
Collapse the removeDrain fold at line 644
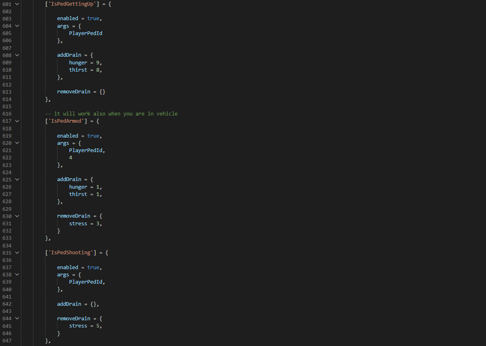pos(17,319)
